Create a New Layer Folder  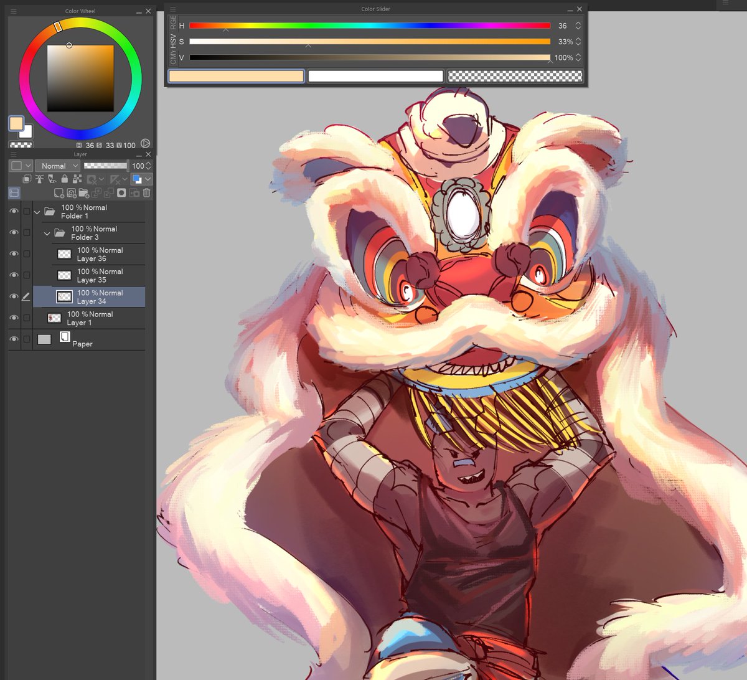click(x=84, y=193)
